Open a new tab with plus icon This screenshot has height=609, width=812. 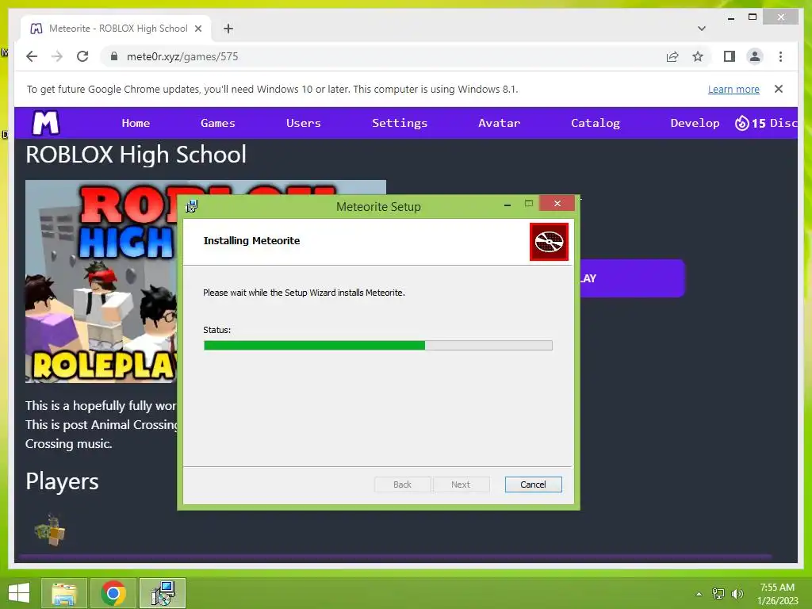(x=228, y=29)
